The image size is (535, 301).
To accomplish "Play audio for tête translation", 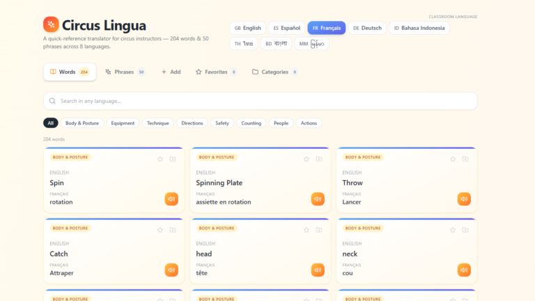I will (318, 270).
